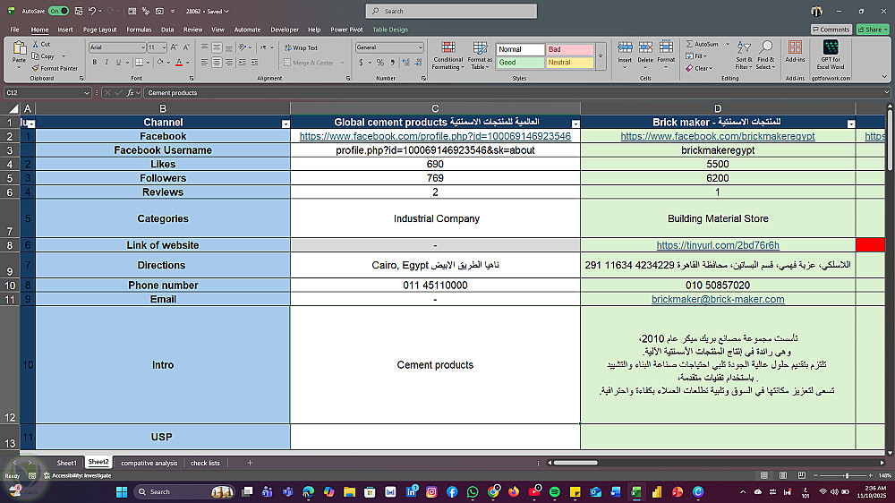Image resolution: width=895 pixels, height=503 pixels.
Task: Open the Format cells menu icon
Action: (x=666, y=48)
